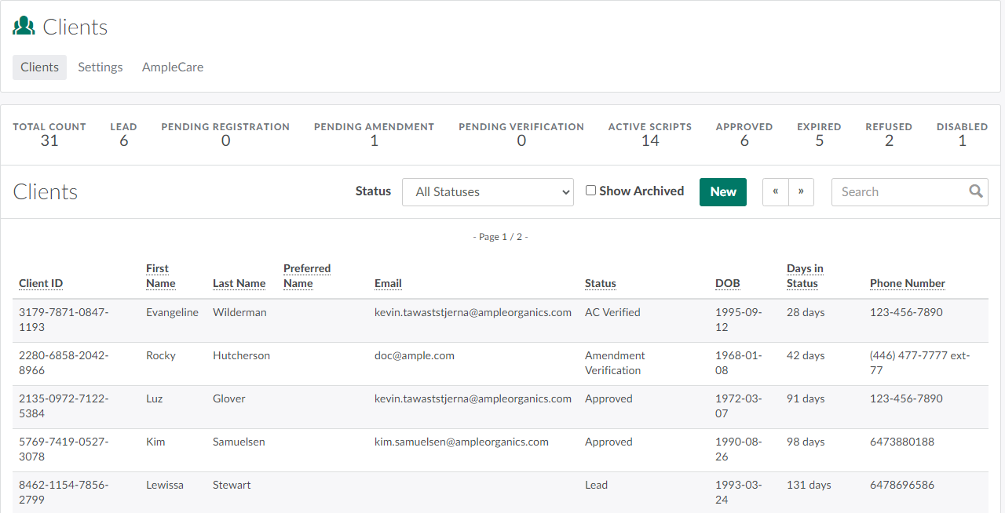Image resolution: width=1005 pixels, height=513 pixels.
Task: Switch to the Settings tab
Action: click(x=100, y=67)
